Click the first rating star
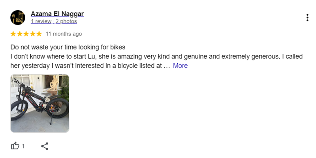The height and width of the screenshot is (158, 316). (13, 34)
